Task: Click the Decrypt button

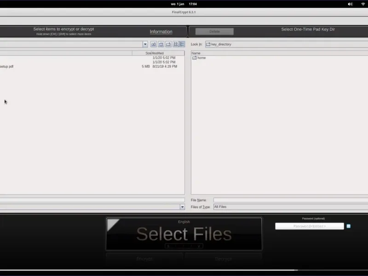Action: coord(223,259)
